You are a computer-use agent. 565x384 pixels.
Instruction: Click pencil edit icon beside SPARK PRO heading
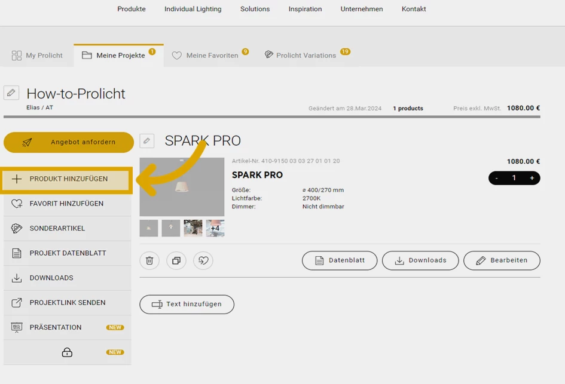pyautogui.click(x=147, y=141)
